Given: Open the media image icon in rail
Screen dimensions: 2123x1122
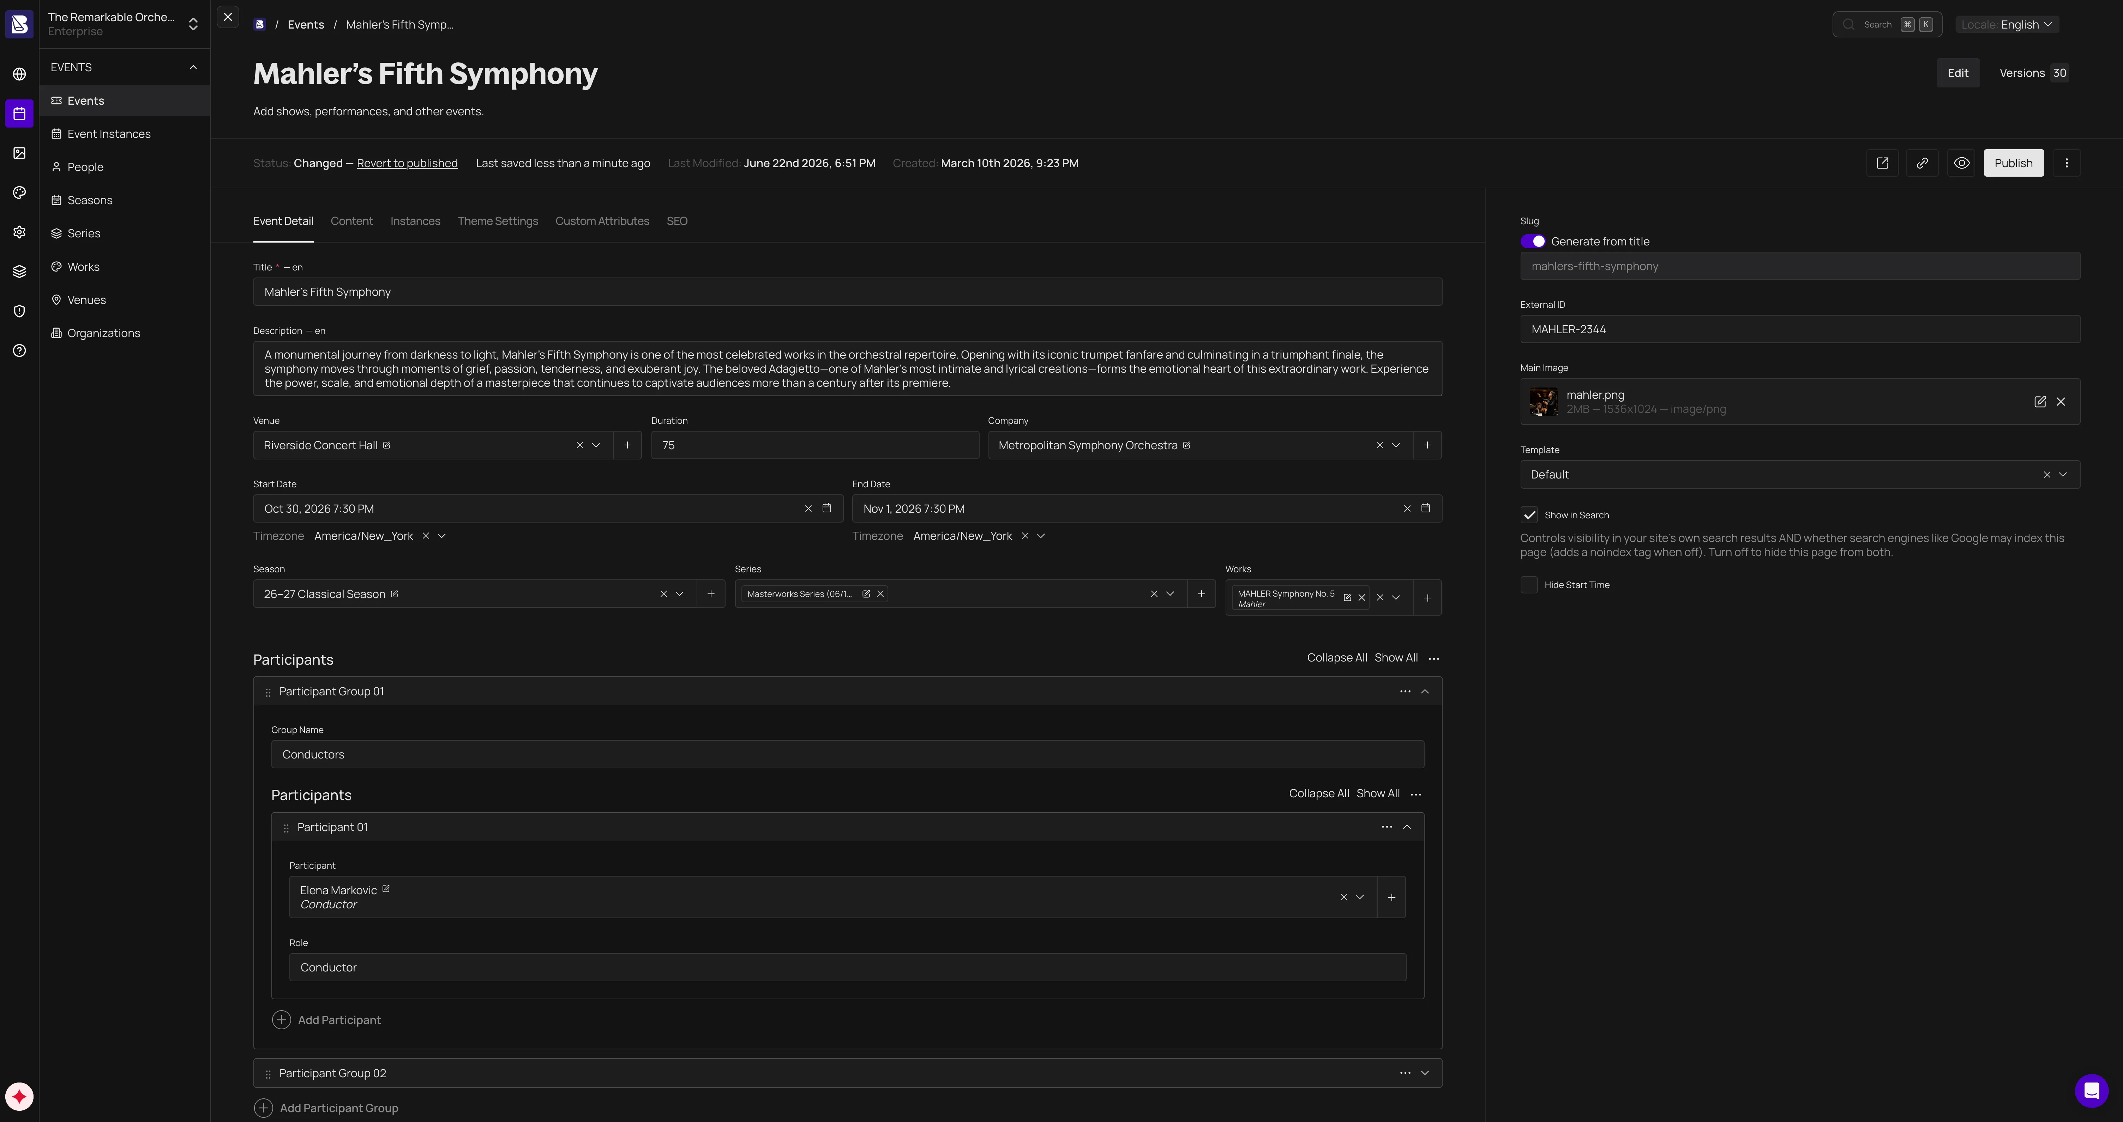Looking at the screenshot, I should coord(19,153).
